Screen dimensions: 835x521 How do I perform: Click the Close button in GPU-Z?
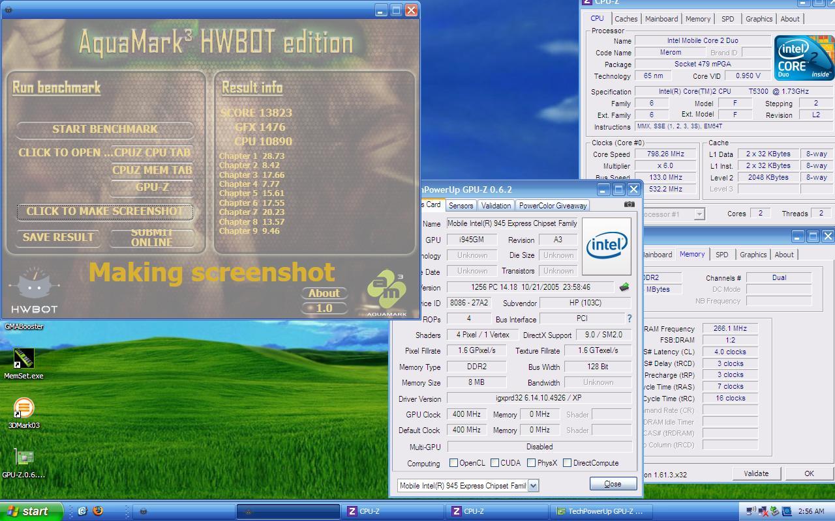[x=613, y=484]
